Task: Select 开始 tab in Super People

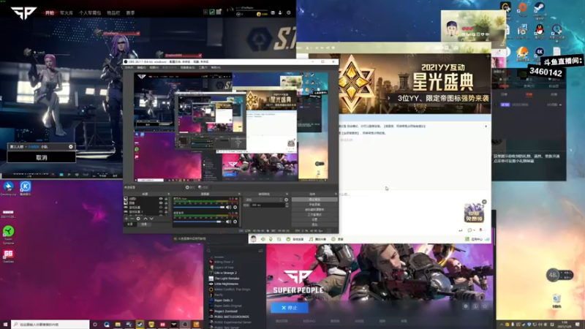Action: click(50, 13)
